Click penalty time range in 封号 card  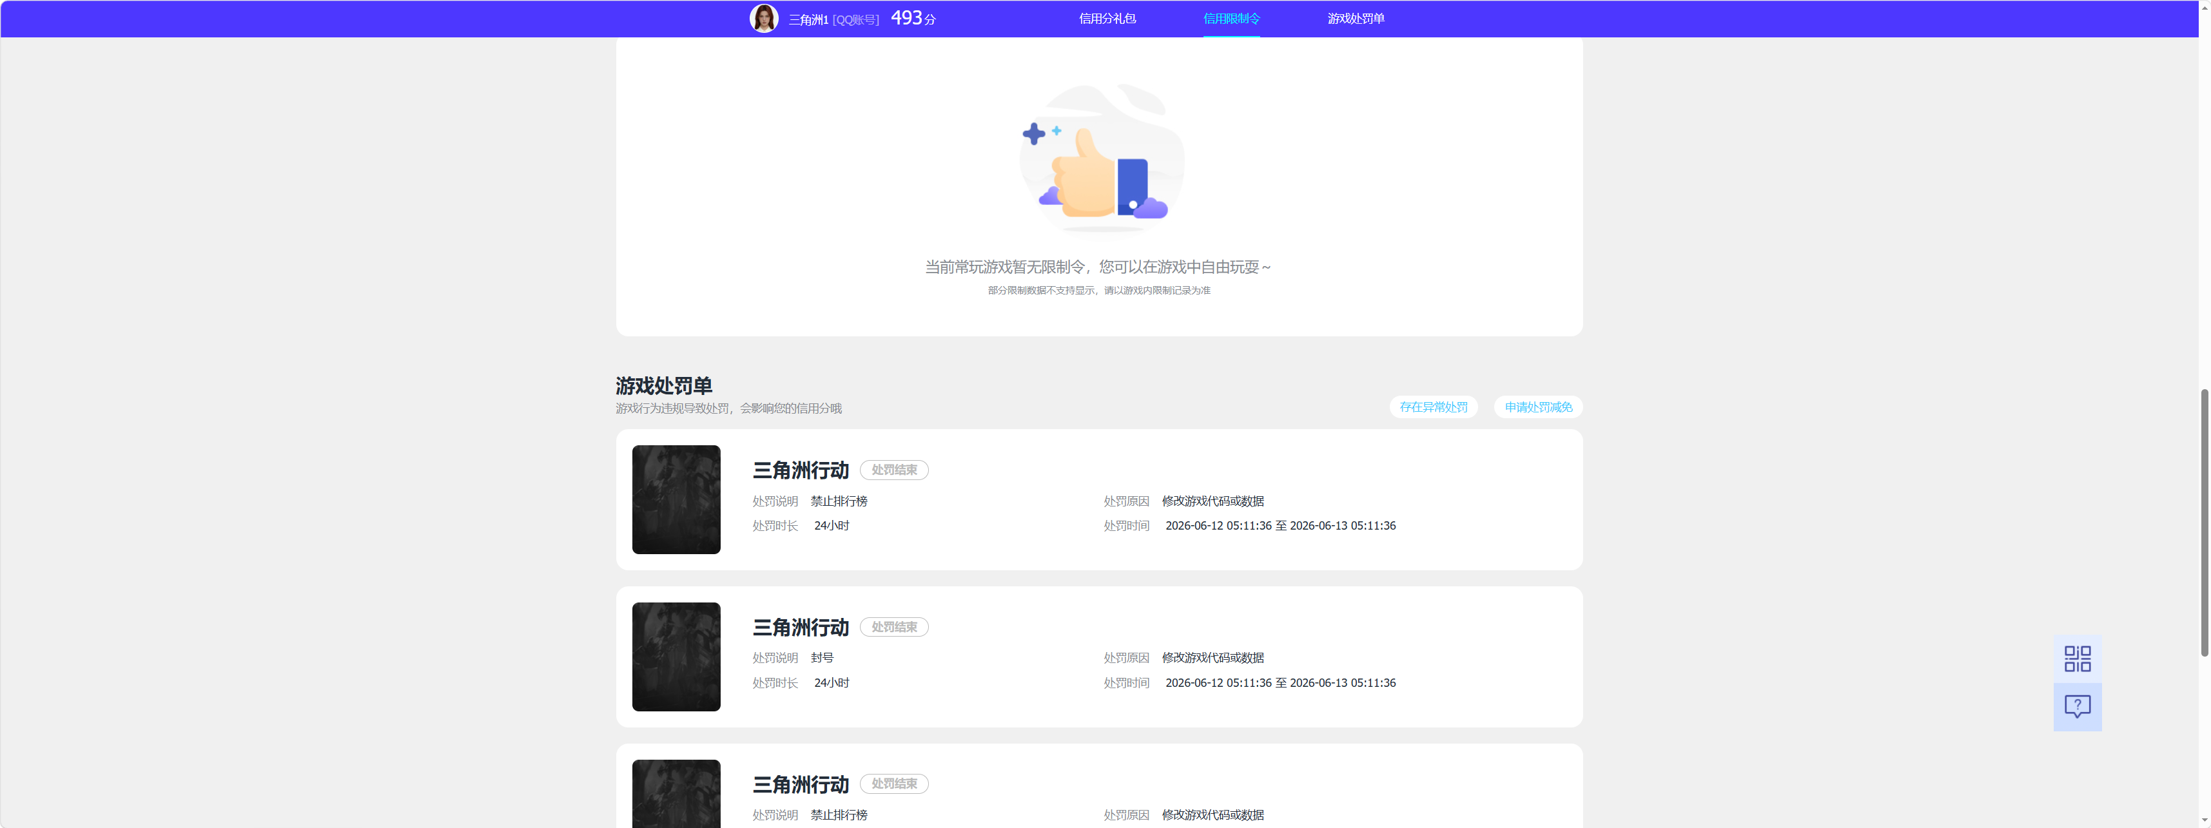click(1281, 683)
